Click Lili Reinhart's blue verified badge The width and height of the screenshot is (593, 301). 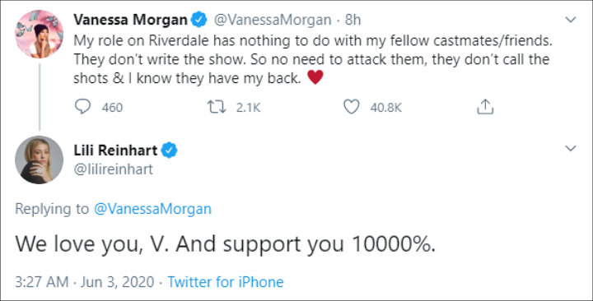169,150
